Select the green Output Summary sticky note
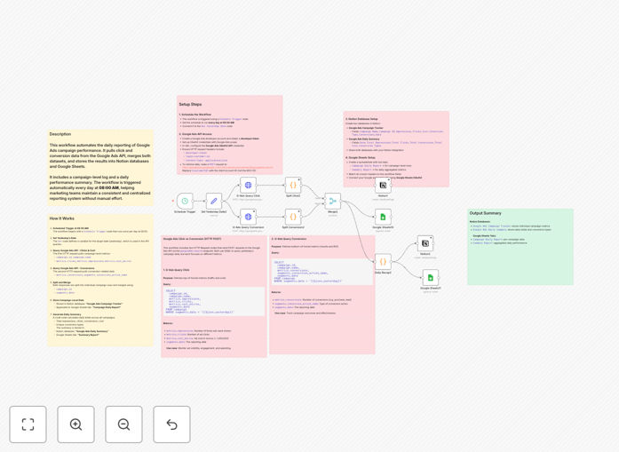 520,247
